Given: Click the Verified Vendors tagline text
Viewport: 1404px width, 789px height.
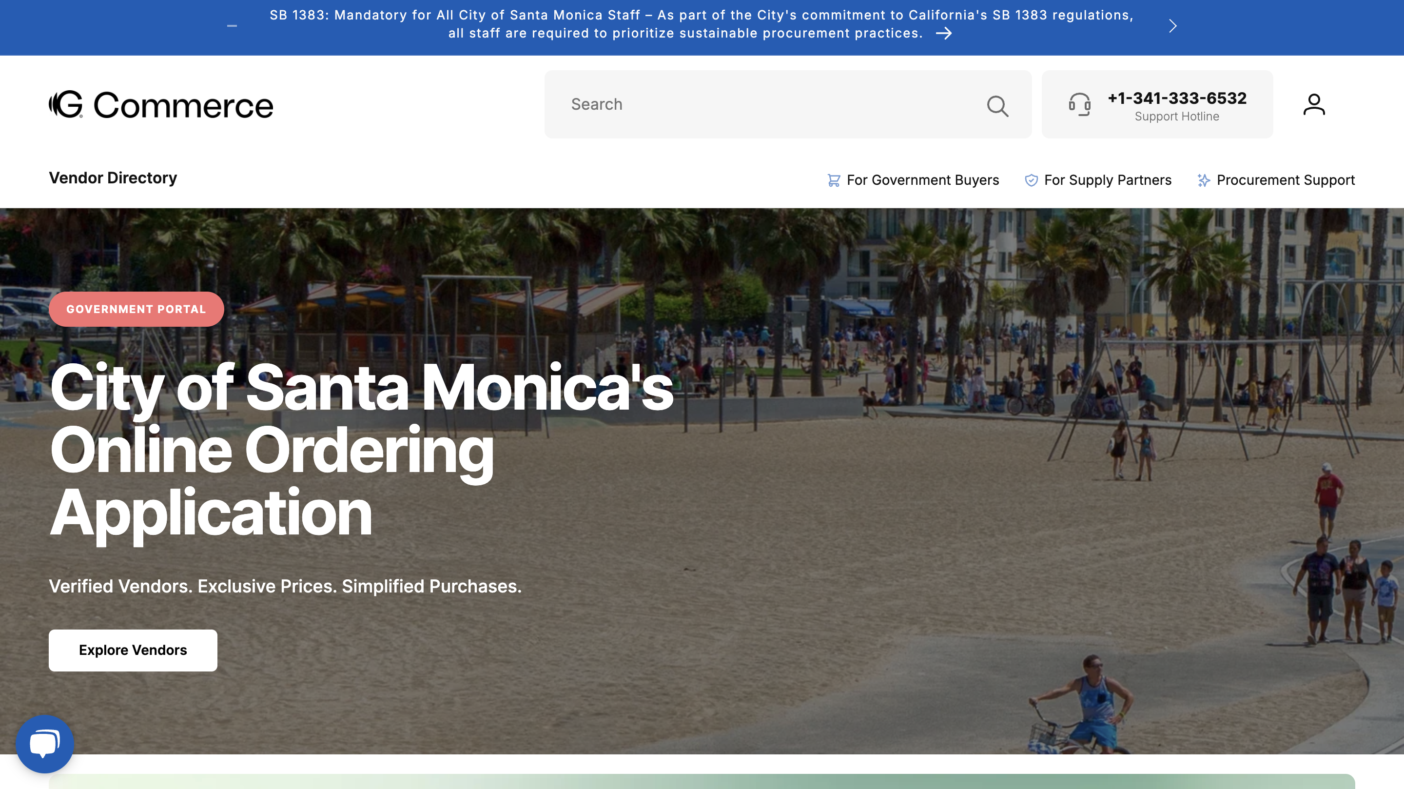Looking at the screenshot, I should (285, 586).
